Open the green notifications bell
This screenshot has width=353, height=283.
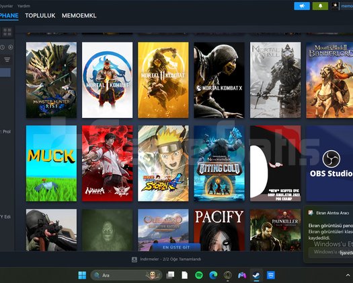(x=320, y=6)
